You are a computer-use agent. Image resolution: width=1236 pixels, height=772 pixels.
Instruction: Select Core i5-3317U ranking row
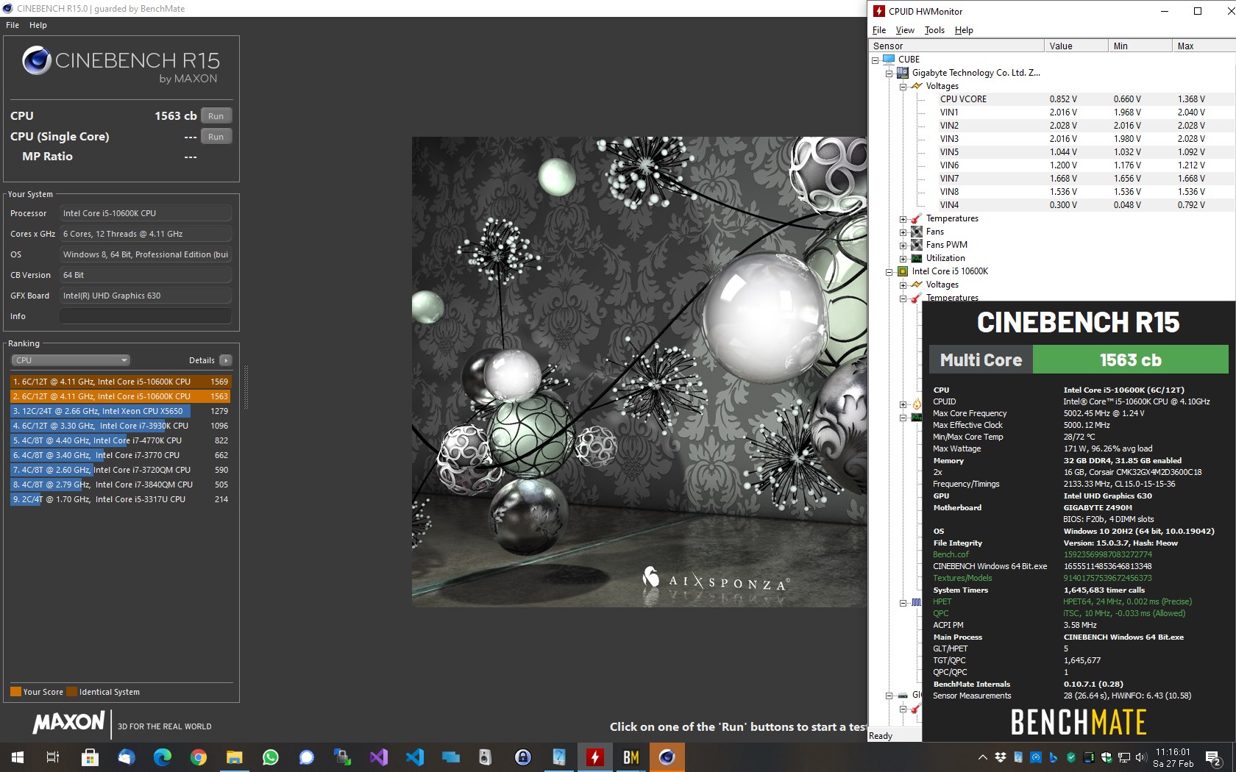point(121,499)
